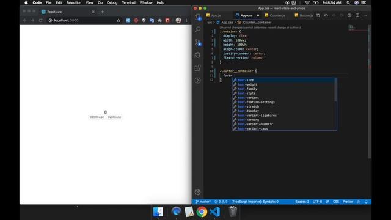Click TypeScript Importer Symbols status entry
The image size is (391, 220).
[255, 202]
